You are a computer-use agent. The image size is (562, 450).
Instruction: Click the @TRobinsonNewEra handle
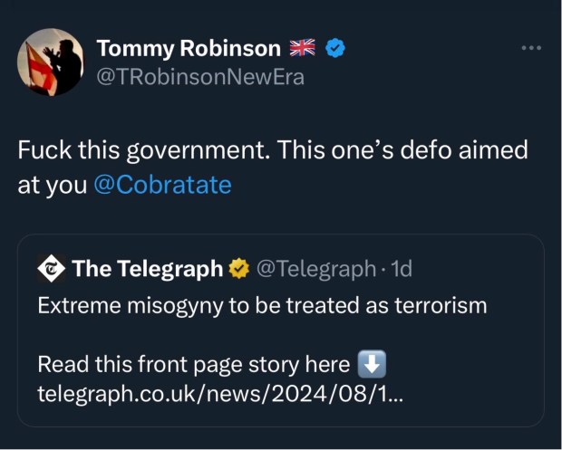[x=200, y=77]
